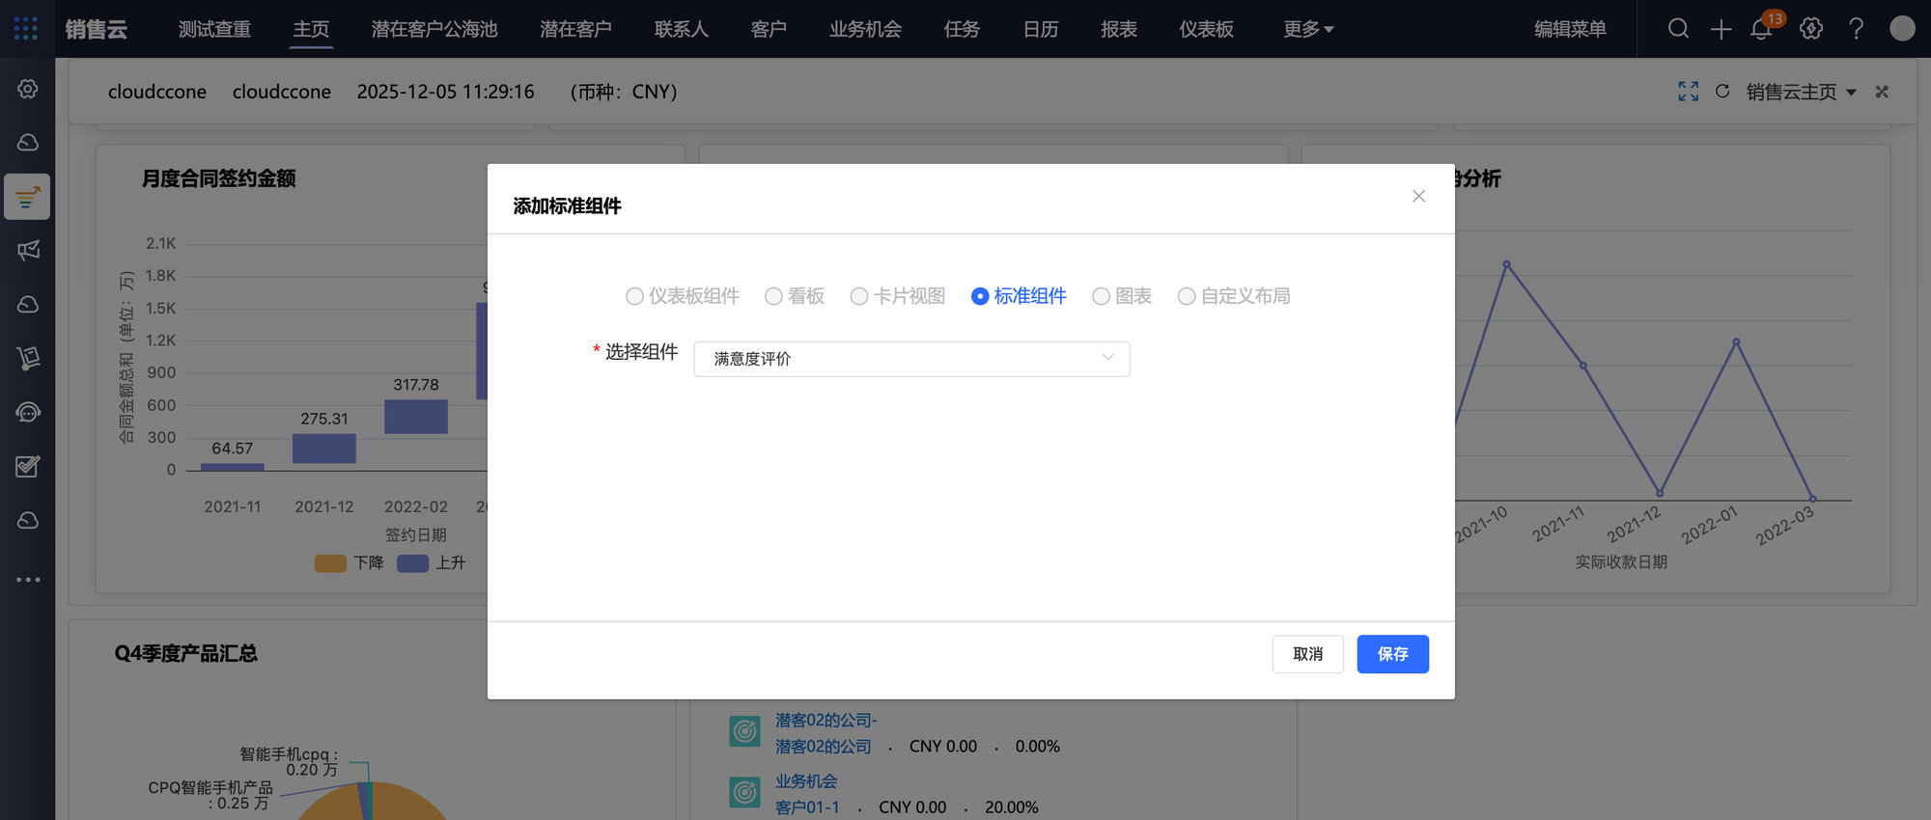Select the 仪表板组件 radio option
The image size is (1931, 820).
coord(634,296)
